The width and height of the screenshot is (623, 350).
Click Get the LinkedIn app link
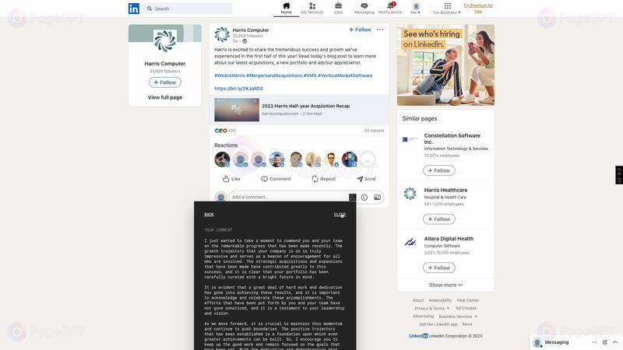(x=438, y=324)
